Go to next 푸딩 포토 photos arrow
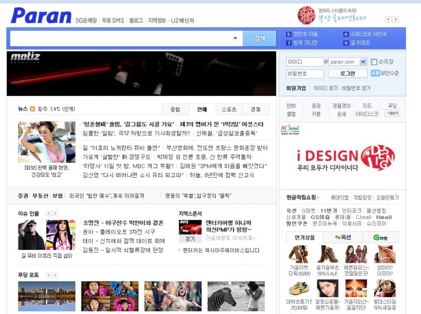Image resolution: width=421 pixels, height=314 pixels. pos(55,275)
